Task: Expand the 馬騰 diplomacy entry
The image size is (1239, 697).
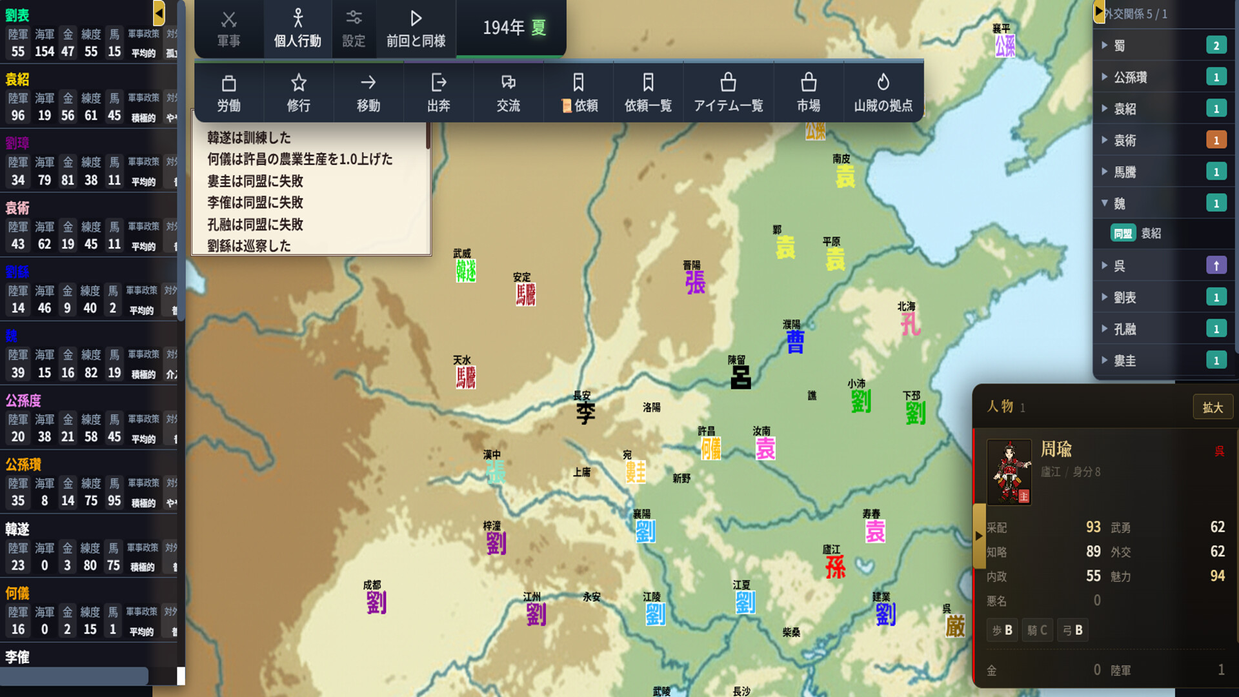Action: [1105, 172]
